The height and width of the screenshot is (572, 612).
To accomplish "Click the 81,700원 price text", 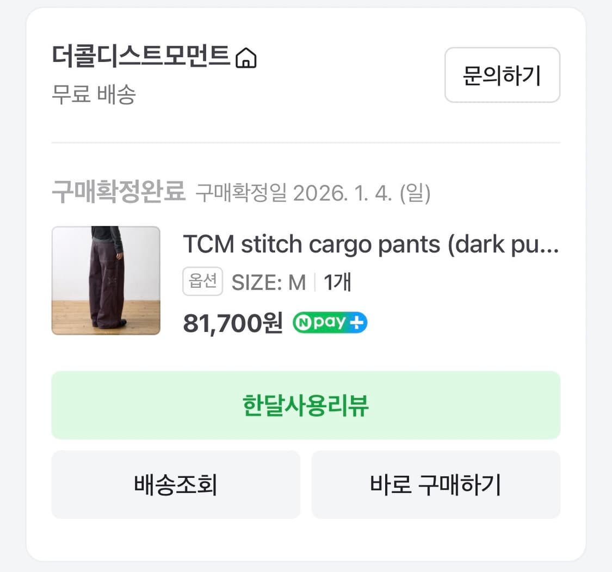I will click(232, 323).
